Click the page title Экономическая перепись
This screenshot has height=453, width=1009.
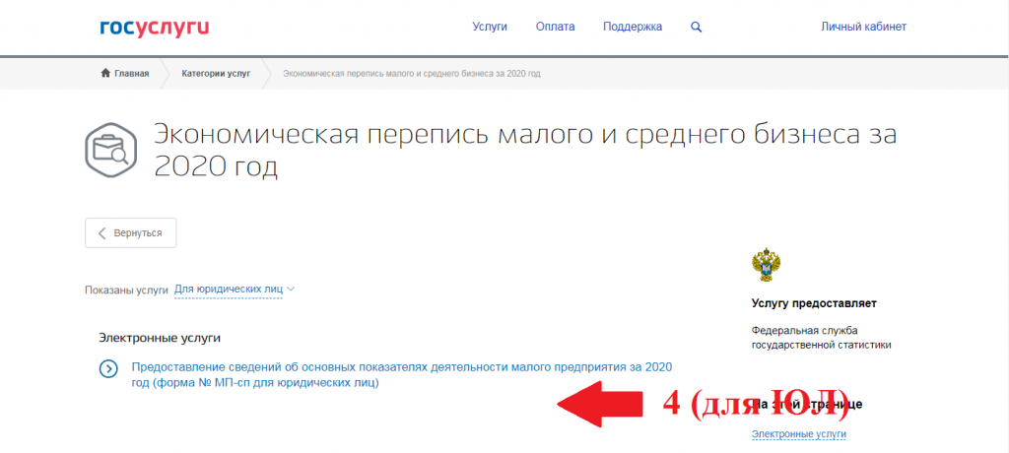[x=524, y=151]
